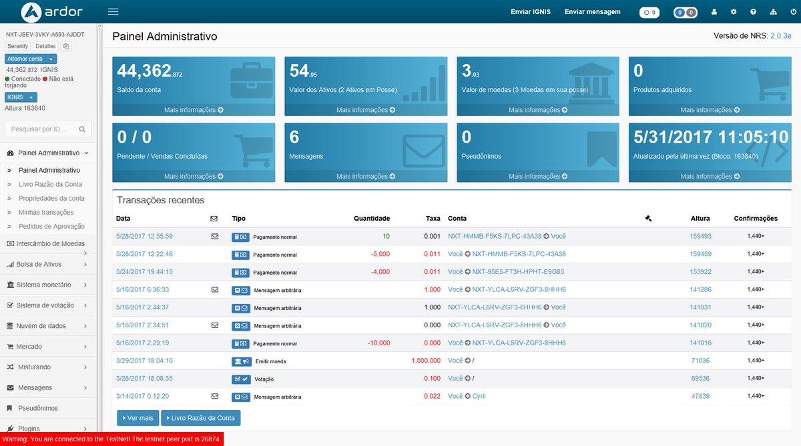This screenshot has width=801, height=446.
Task: Expand Mercado menu
Action: [x=48, y=347]
